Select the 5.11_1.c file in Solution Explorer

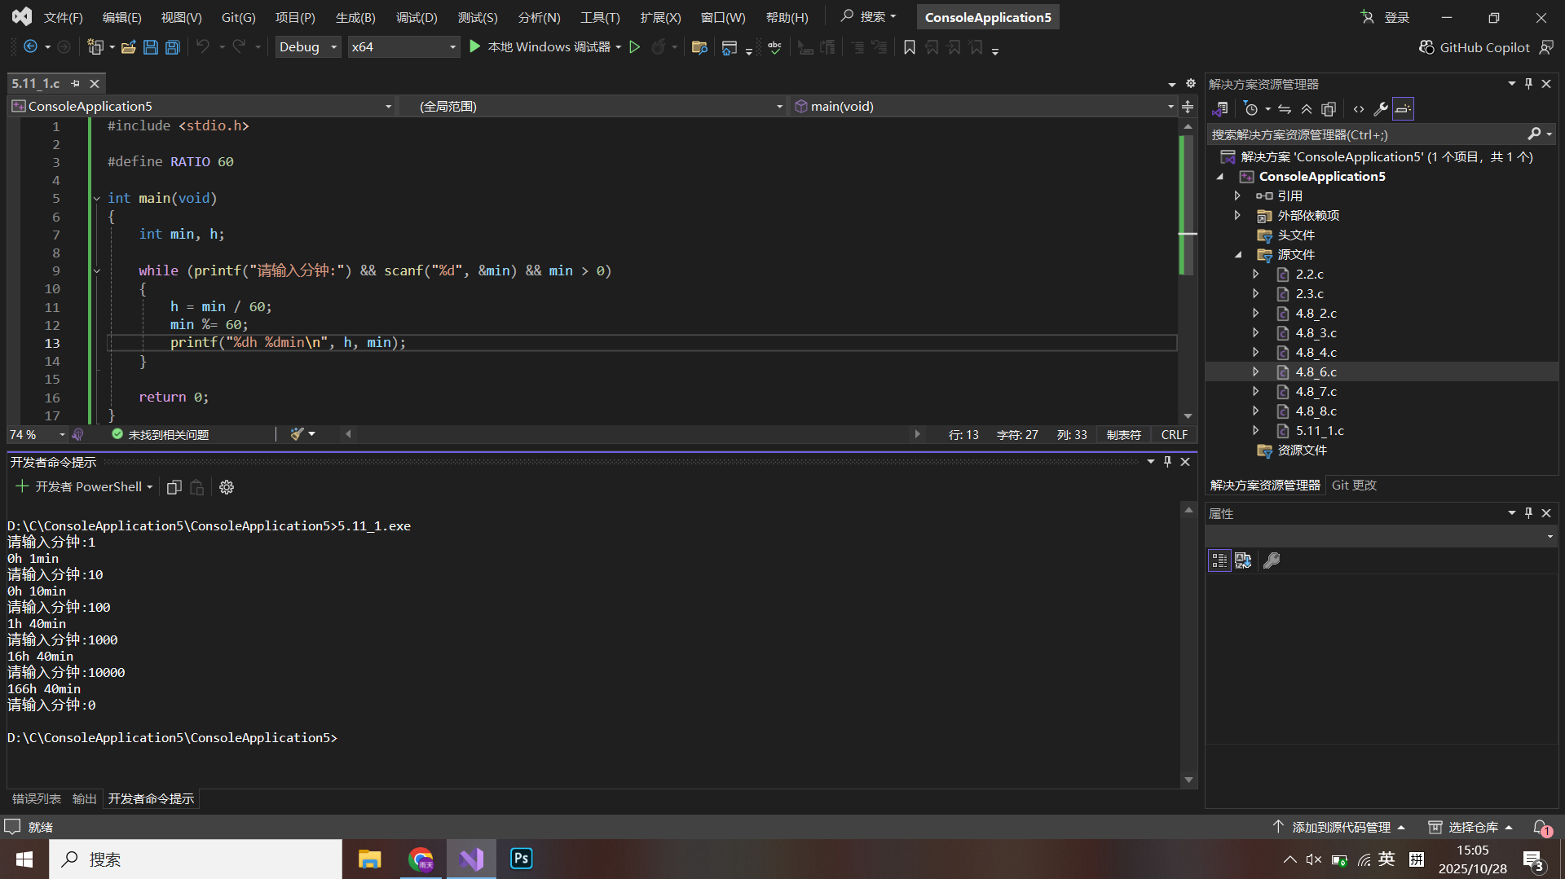coord(1320,431)
